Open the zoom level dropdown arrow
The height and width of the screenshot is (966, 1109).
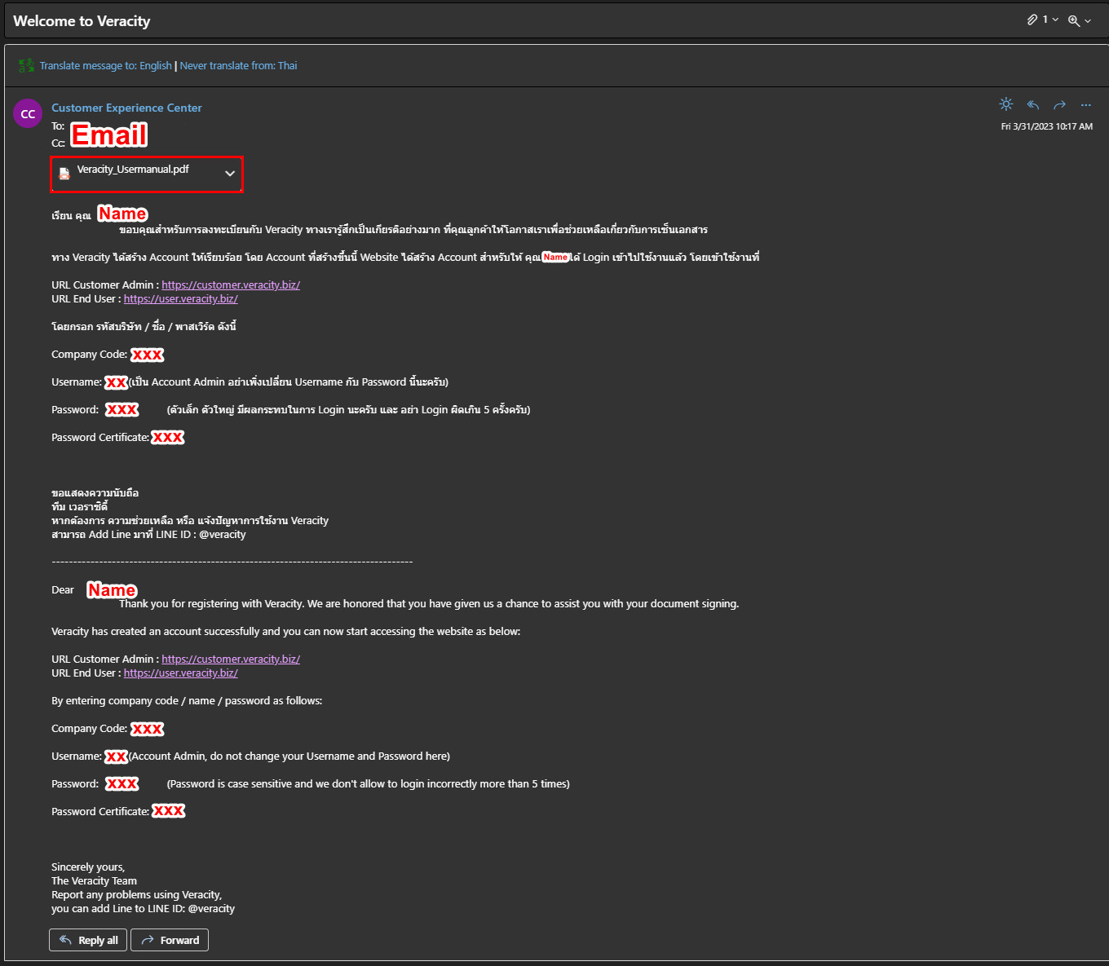pos(1088,21)
